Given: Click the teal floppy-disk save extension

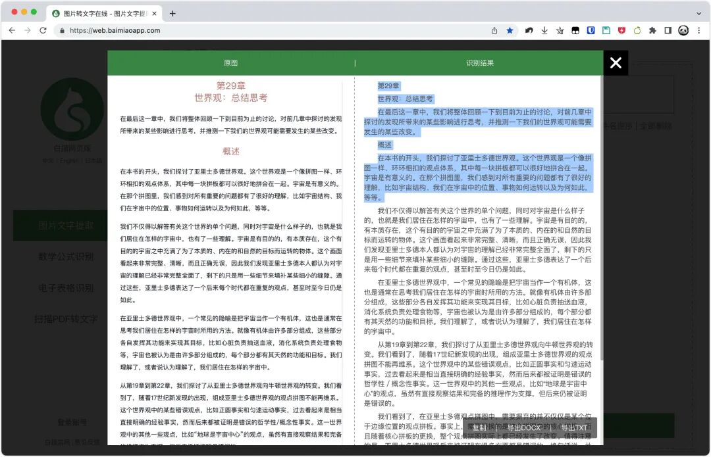Looking at the screenshot, I should 606,30.
